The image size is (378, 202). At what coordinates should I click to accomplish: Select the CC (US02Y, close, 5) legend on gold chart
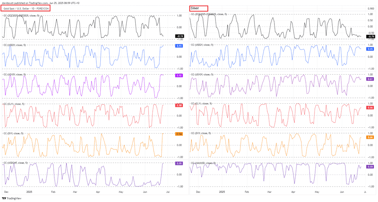15,45
